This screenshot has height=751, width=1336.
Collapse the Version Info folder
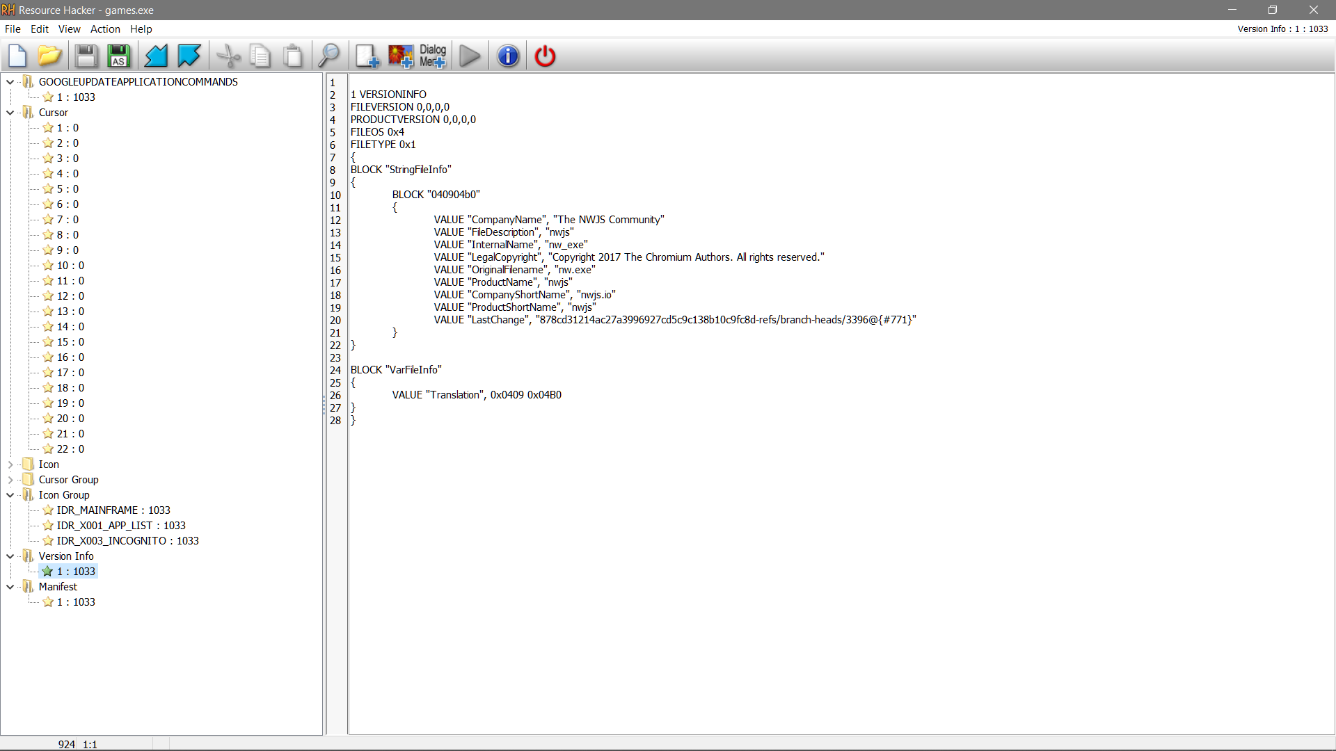pos(10,556)
